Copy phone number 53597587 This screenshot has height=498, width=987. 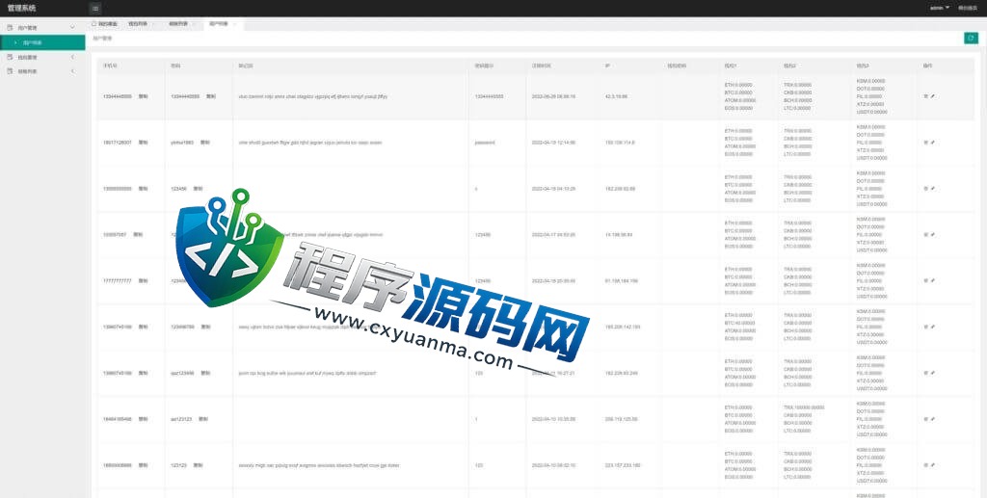[x=138, y=234]
